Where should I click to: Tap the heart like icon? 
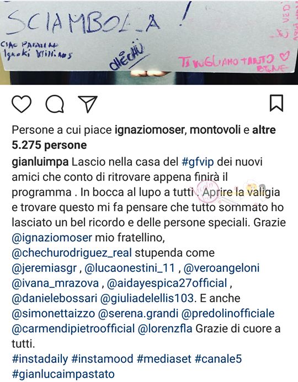click(x=22, y=104)
